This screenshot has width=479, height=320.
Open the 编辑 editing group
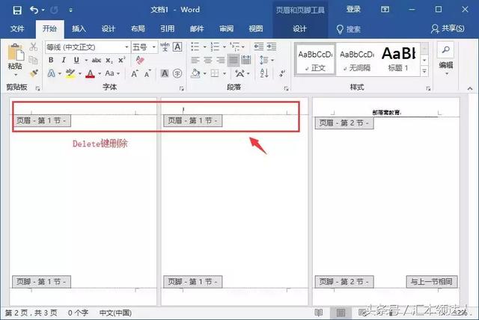446,60
